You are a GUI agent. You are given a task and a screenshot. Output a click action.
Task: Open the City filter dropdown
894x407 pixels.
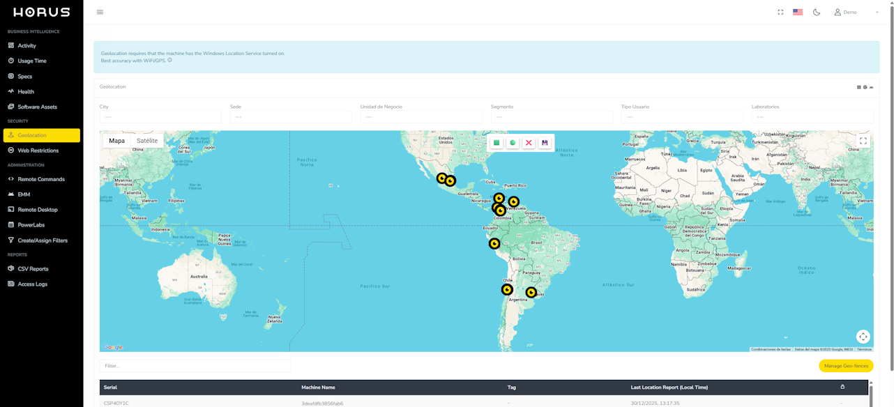point(160,117)
